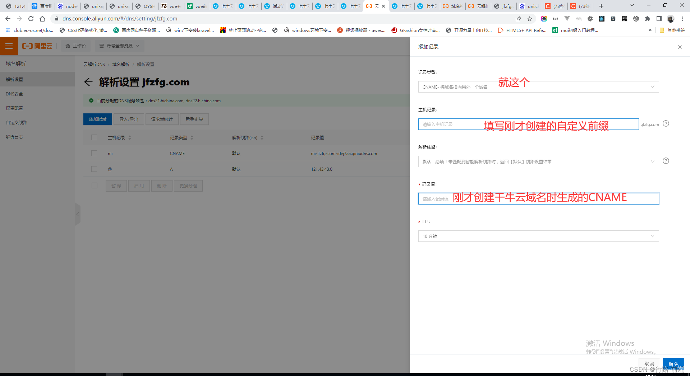Click the user profile avatar in toolbar

[671, 19]
